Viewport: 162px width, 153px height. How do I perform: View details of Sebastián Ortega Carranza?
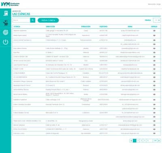pyautogui.click(x=154, y=81)
